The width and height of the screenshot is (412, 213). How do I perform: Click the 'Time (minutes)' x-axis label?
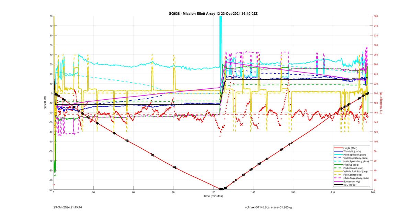[x=213, y=196]
